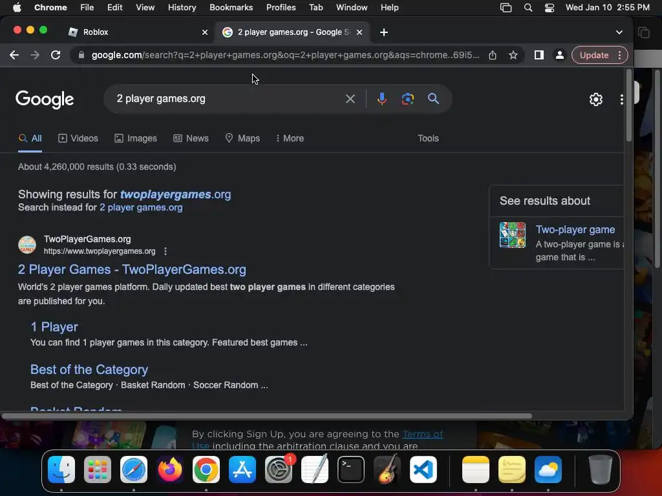Select the Videos results tab
The width and height of the screenshot is (662, 496).
[x=78, y=138]
